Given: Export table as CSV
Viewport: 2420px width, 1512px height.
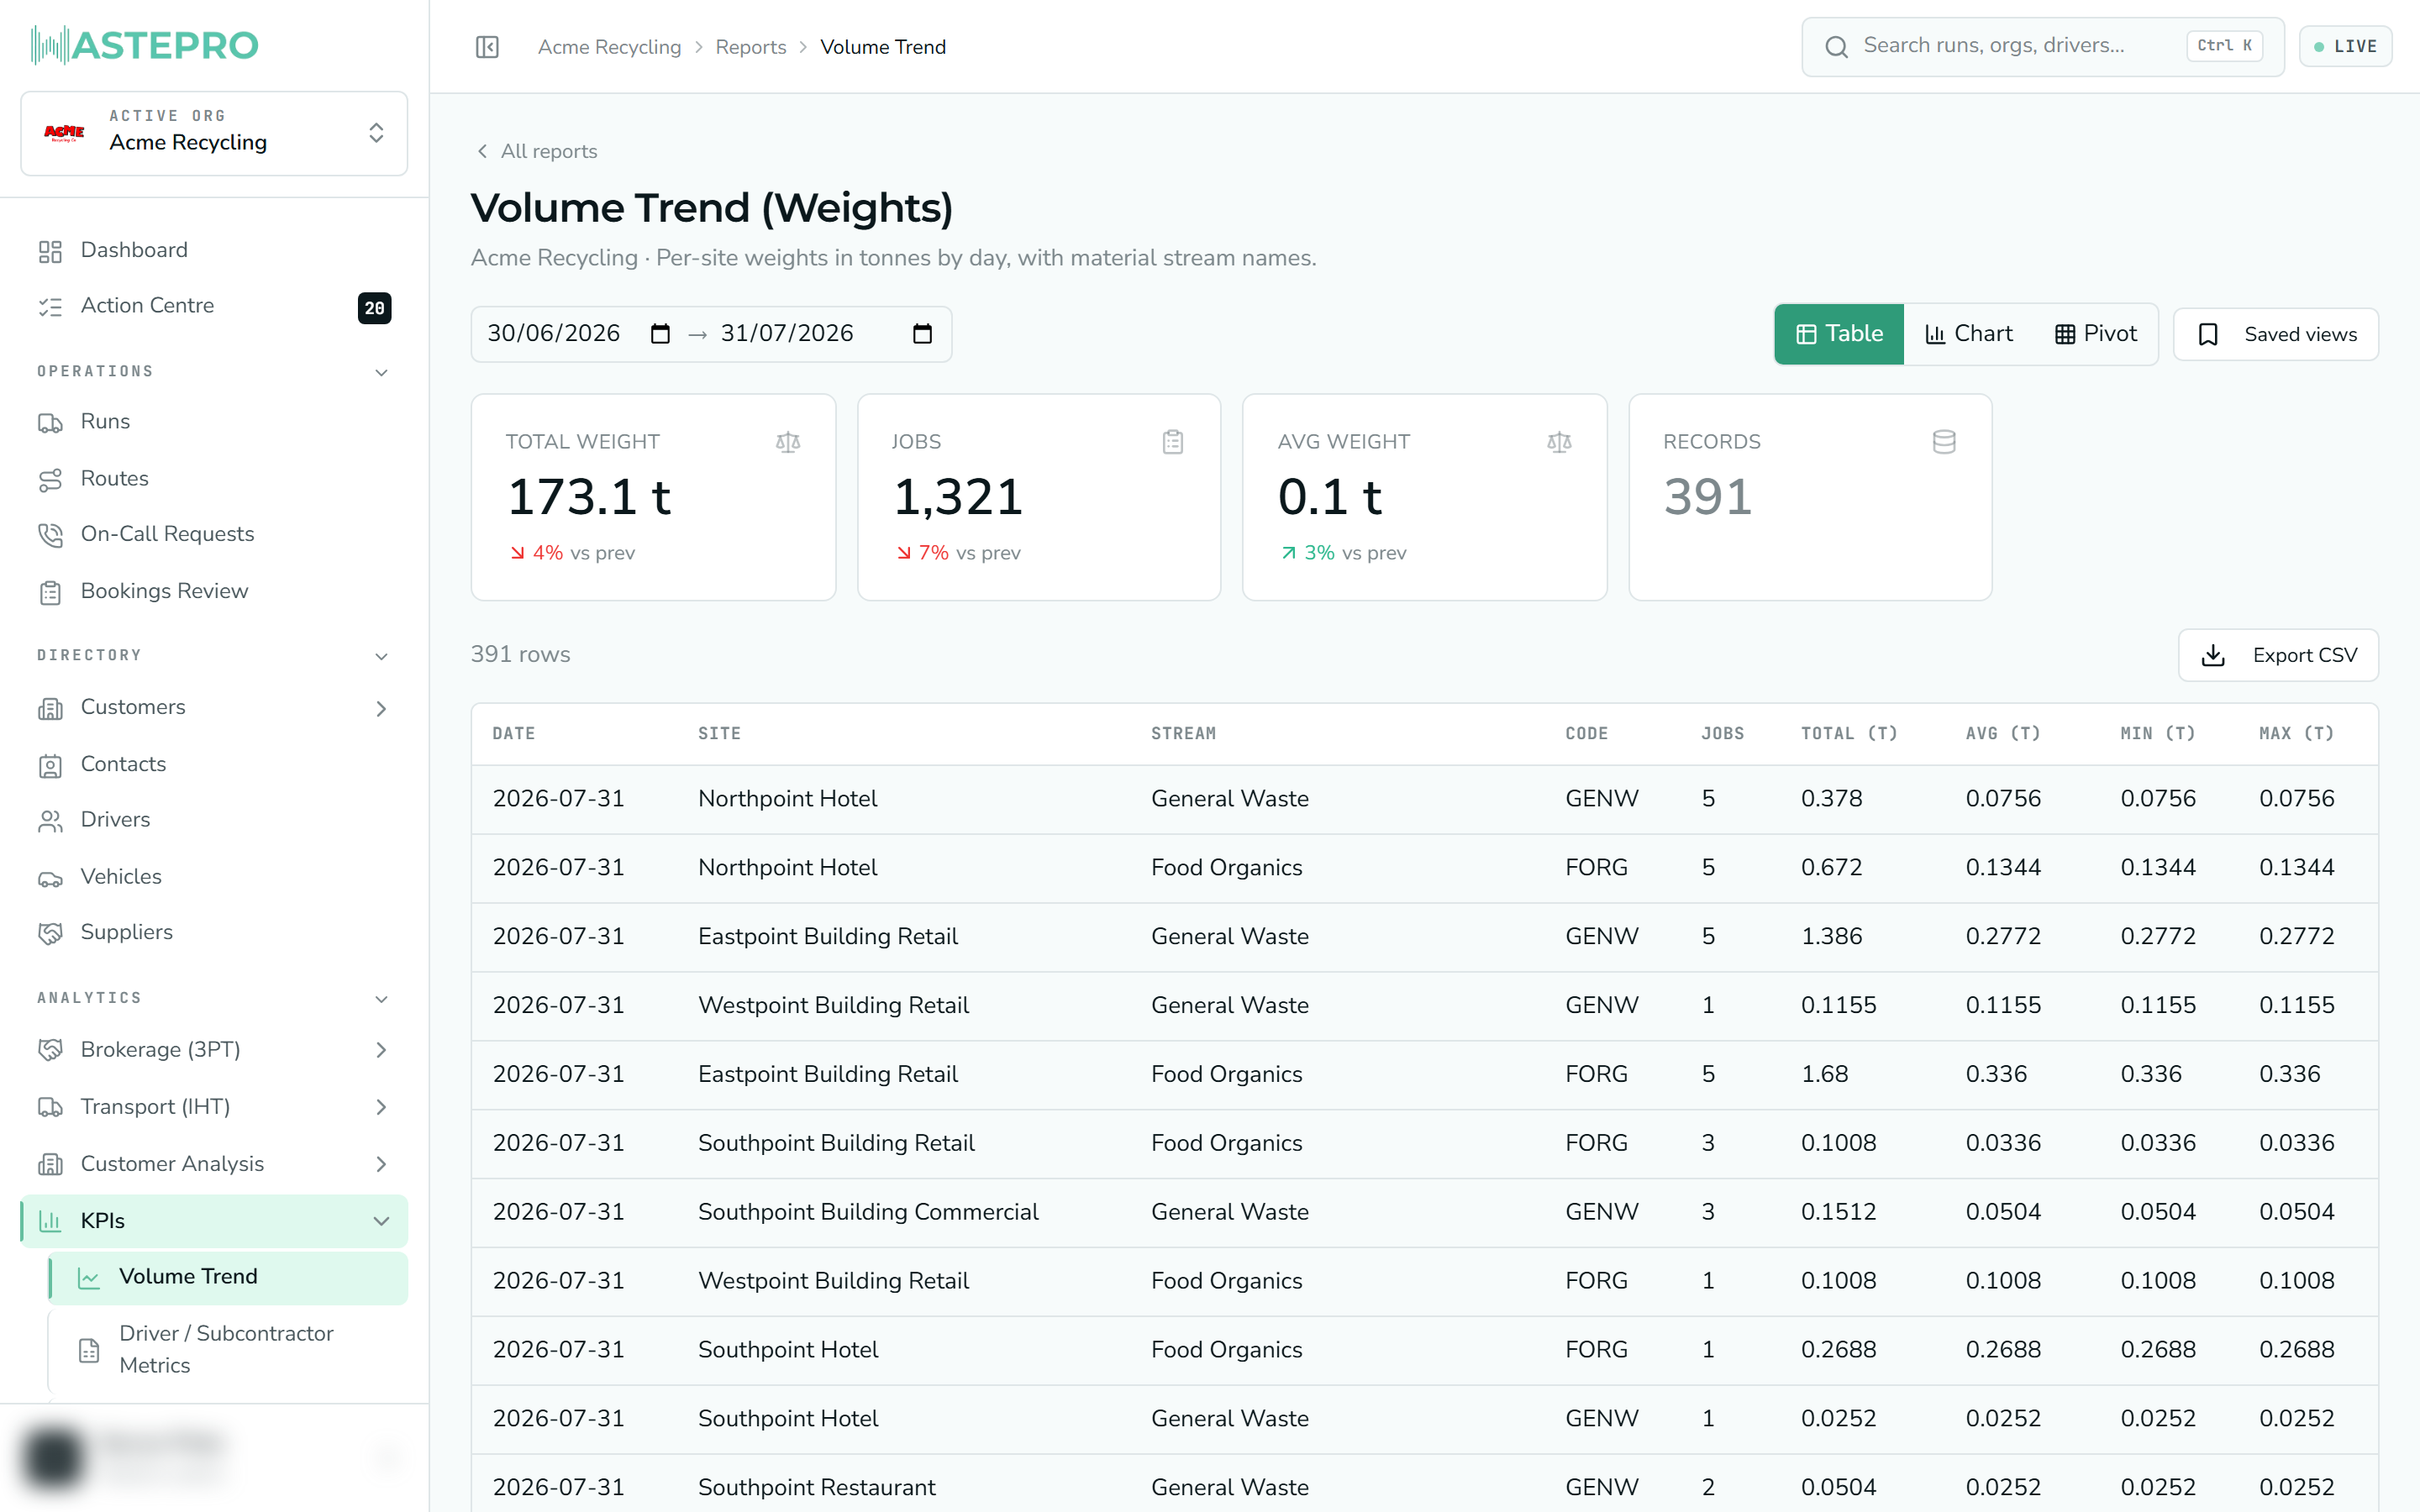Looking at the screenshot, I should coord(2278,655).
